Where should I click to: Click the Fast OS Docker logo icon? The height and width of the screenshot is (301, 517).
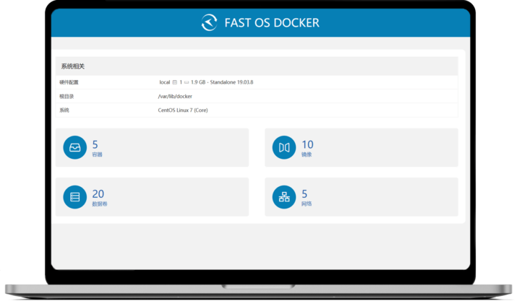(x=209, y=22)
